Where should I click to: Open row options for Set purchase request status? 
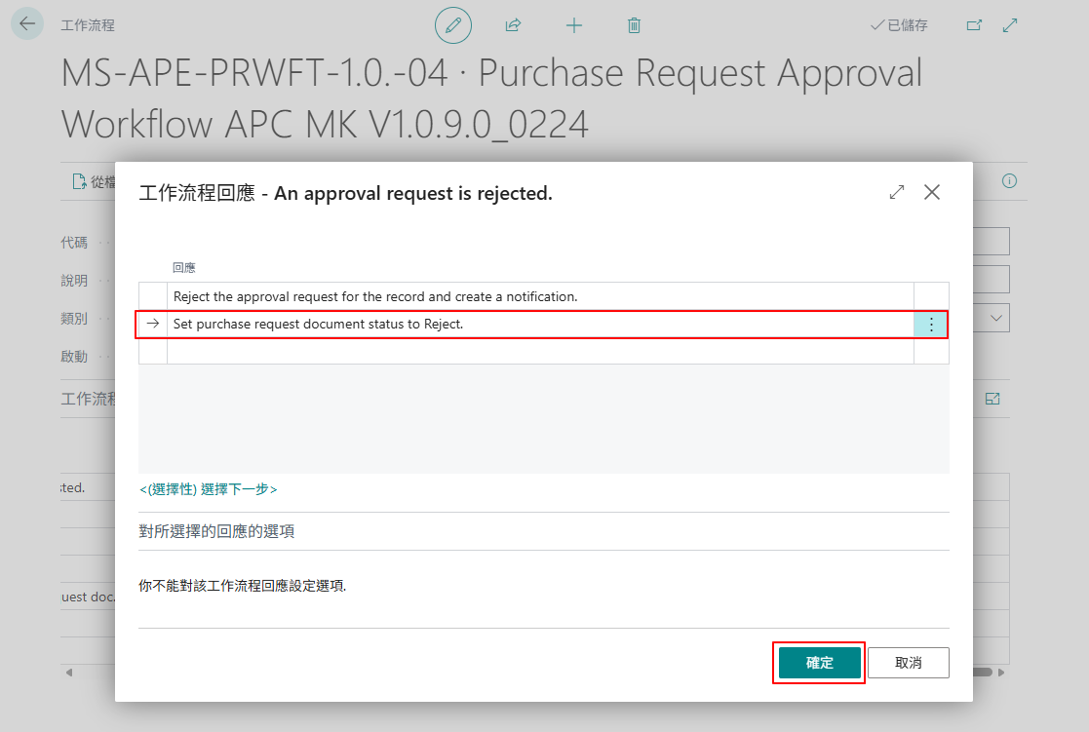tap(931, 325)
